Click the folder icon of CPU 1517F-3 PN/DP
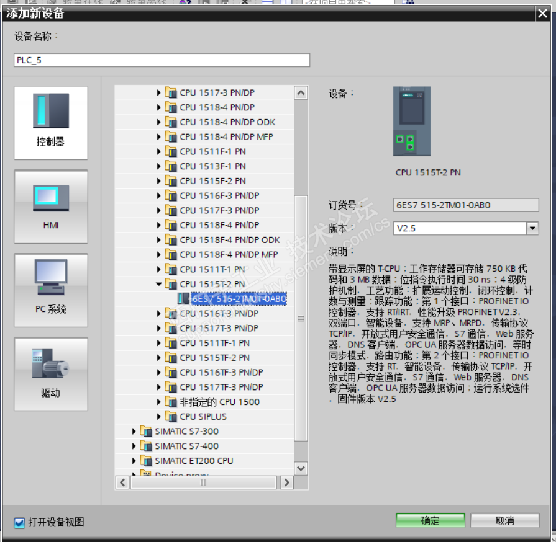The width and height of the screenshot is (556, 542). point(171,210)
